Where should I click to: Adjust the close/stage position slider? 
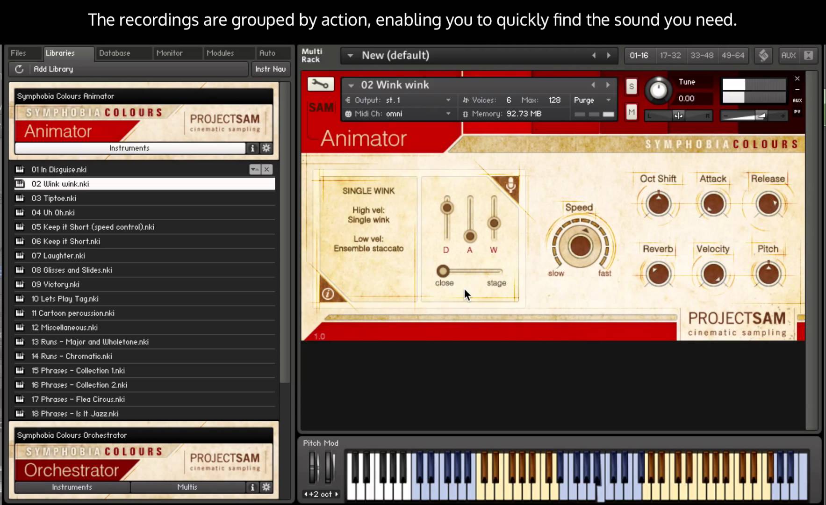click(443, 271)
